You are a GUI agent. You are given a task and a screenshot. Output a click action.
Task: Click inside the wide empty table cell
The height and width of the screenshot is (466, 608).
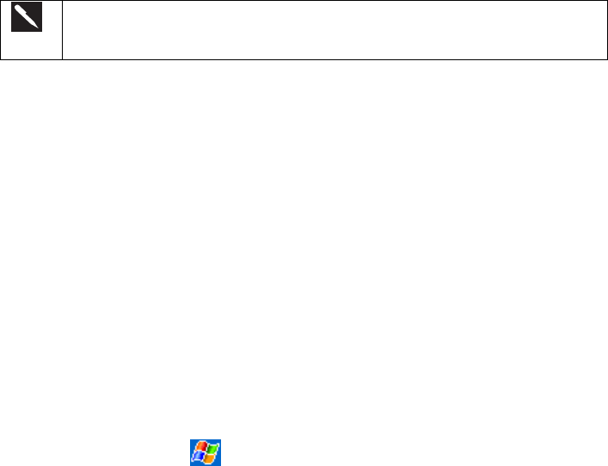tap(335, 30)
